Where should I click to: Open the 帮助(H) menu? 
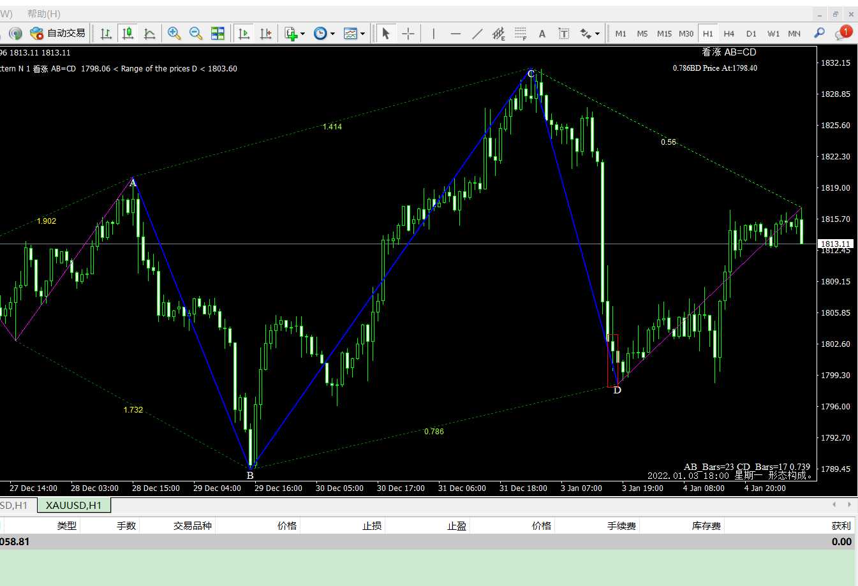tap(44, 13)
